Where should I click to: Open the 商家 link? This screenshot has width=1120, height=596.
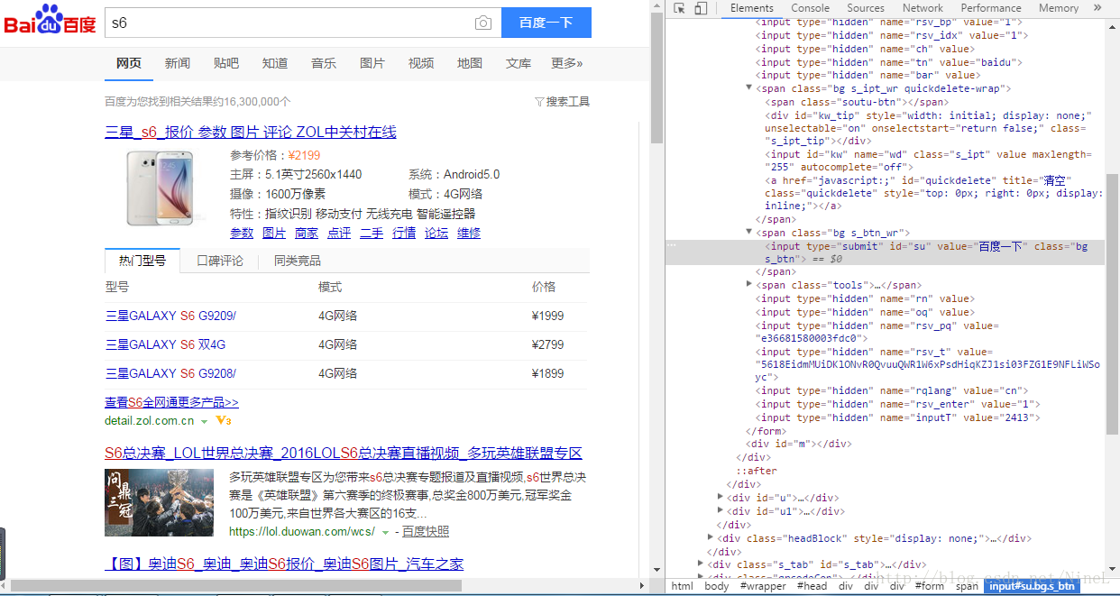click(x=307, y=233)
